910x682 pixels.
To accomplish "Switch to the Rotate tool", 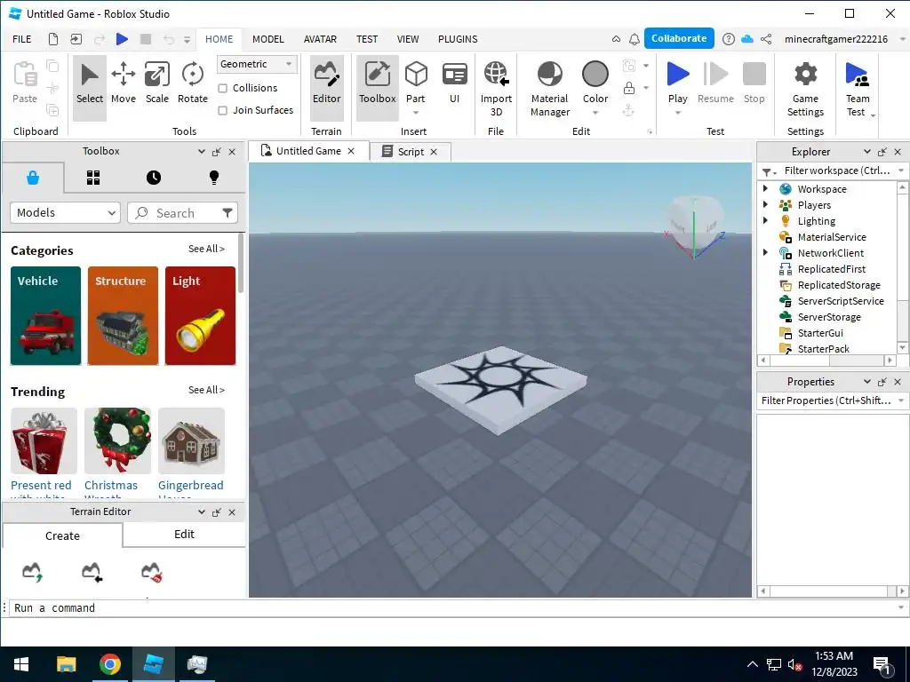I will (193, 84).
